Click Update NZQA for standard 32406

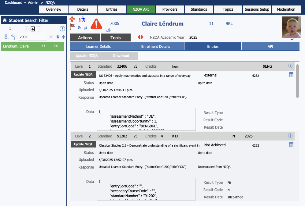click(83, 75)
